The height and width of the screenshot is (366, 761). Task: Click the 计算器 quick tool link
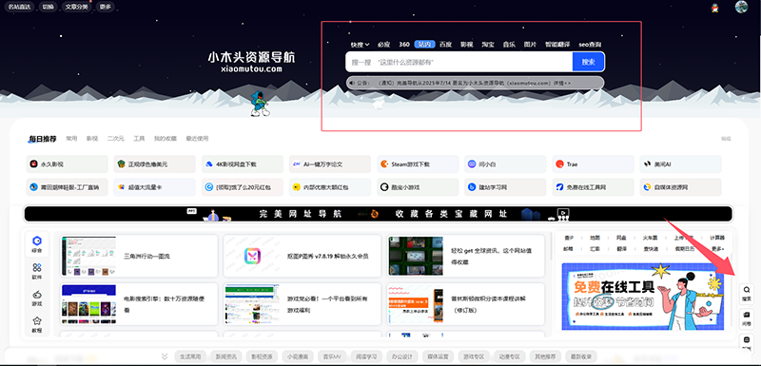pos(717,238)
